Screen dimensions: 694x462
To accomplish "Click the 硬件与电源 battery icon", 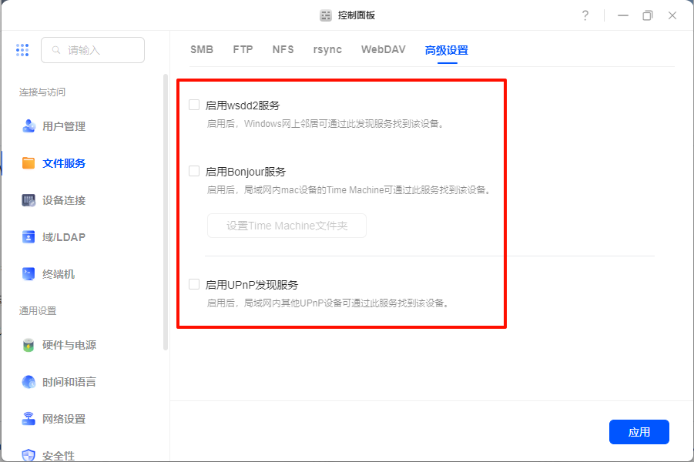I will (28, 345).
